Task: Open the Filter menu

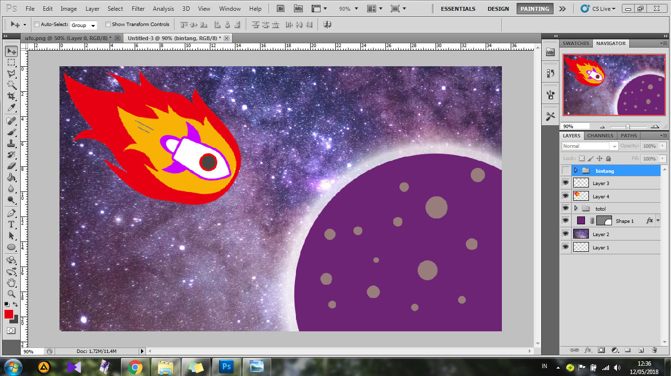Action: (138, 9)
